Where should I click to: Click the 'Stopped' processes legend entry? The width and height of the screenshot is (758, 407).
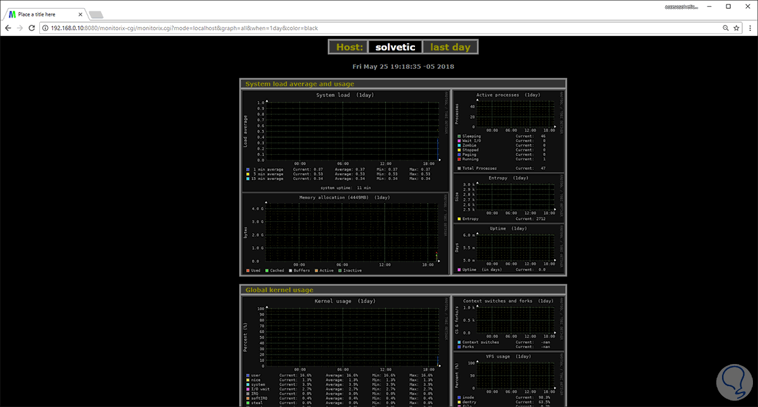click(x=469, y=150)
